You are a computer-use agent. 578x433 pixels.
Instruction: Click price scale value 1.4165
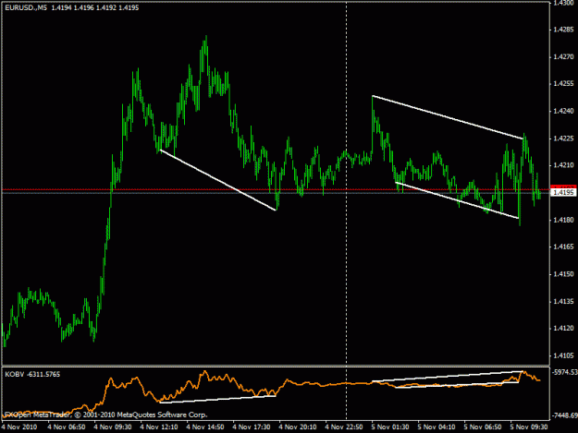point(563,247)
